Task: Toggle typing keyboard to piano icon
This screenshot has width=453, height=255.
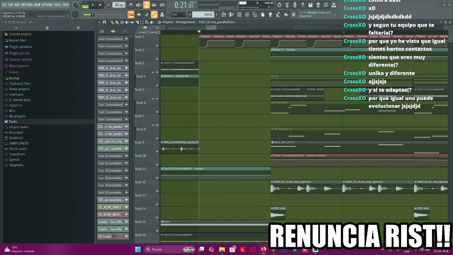Action: pyautogui.click(x=131, y=15)
